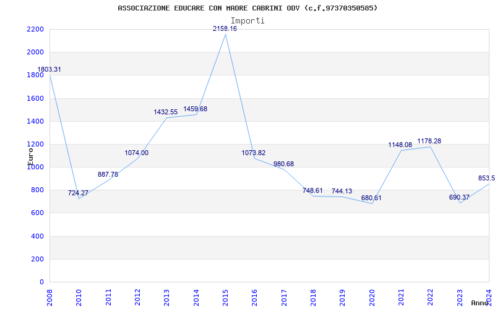This screenshot has width=495, height=309.
Task: Click the 1073.82 data label
Action: pyautogui.click(x=254, y=153)
